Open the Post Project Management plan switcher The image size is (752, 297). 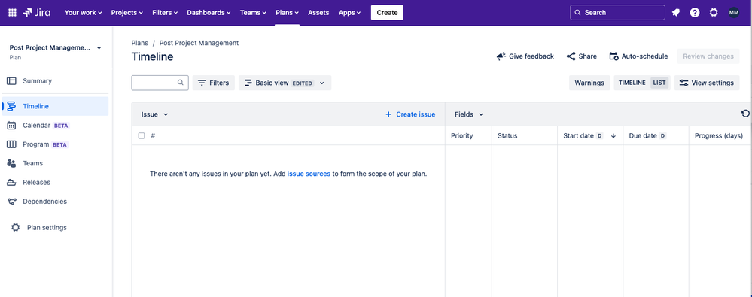(56, 48)
